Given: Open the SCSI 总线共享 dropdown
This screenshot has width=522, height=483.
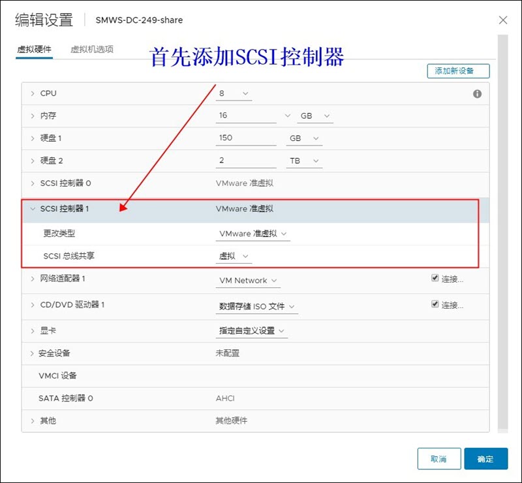Looking at the screenshot, I should 234,257.
